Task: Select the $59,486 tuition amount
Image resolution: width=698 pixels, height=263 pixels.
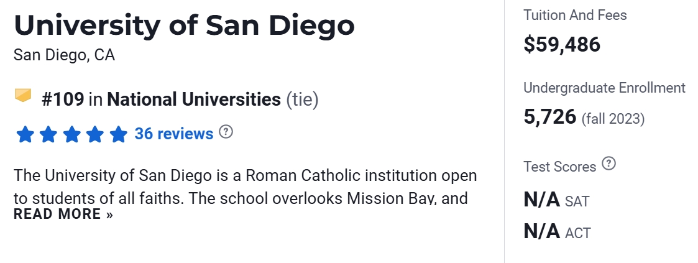Action: (x=562, y=44)
